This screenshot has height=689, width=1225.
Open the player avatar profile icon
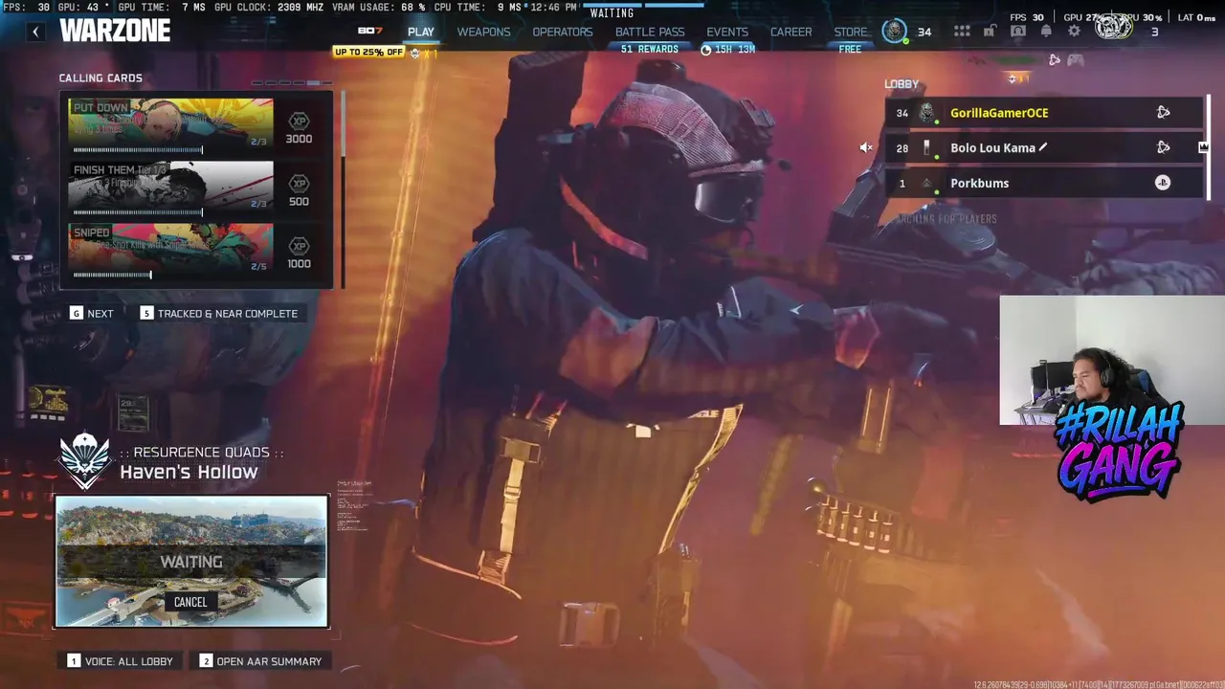pos(895,32)
